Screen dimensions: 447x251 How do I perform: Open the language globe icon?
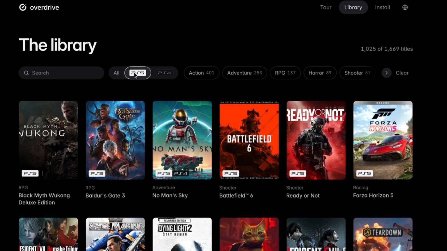(405, 7)
